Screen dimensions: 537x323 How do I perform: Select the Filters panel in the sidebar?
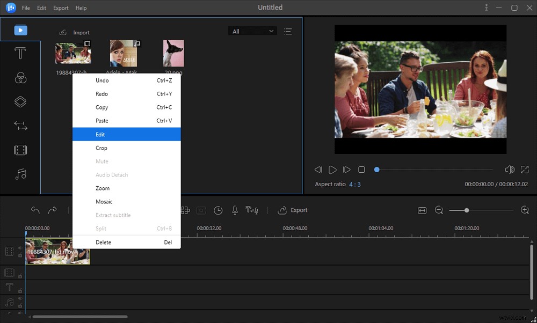(20, 77)
